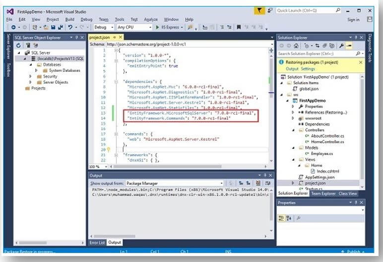Expand the References (Restoring...) node
The height and width of the screenshot is (262, 383).
[293, 112]
